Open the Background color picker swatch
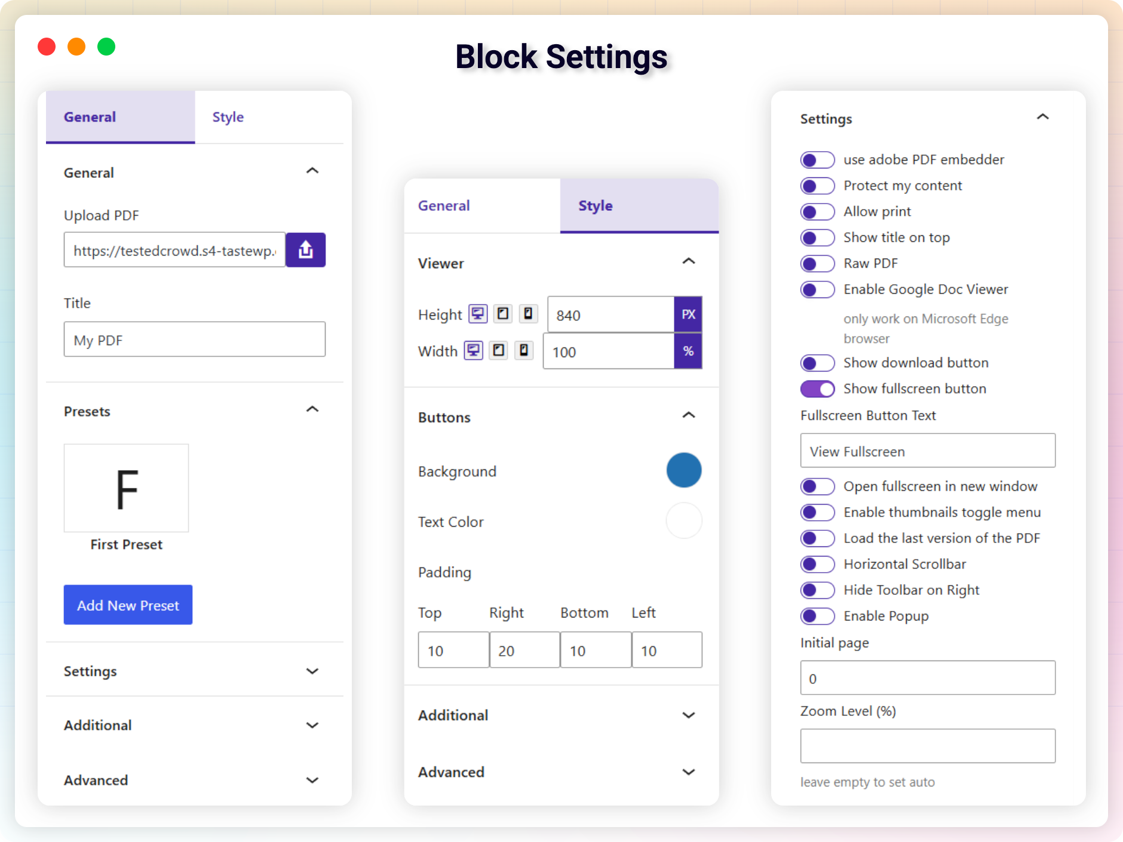 (684, 471)
